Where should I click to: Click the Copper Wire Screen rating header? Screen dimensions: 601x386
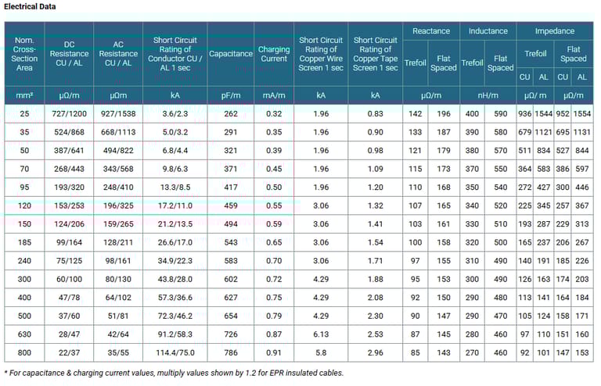coord(321,54)
